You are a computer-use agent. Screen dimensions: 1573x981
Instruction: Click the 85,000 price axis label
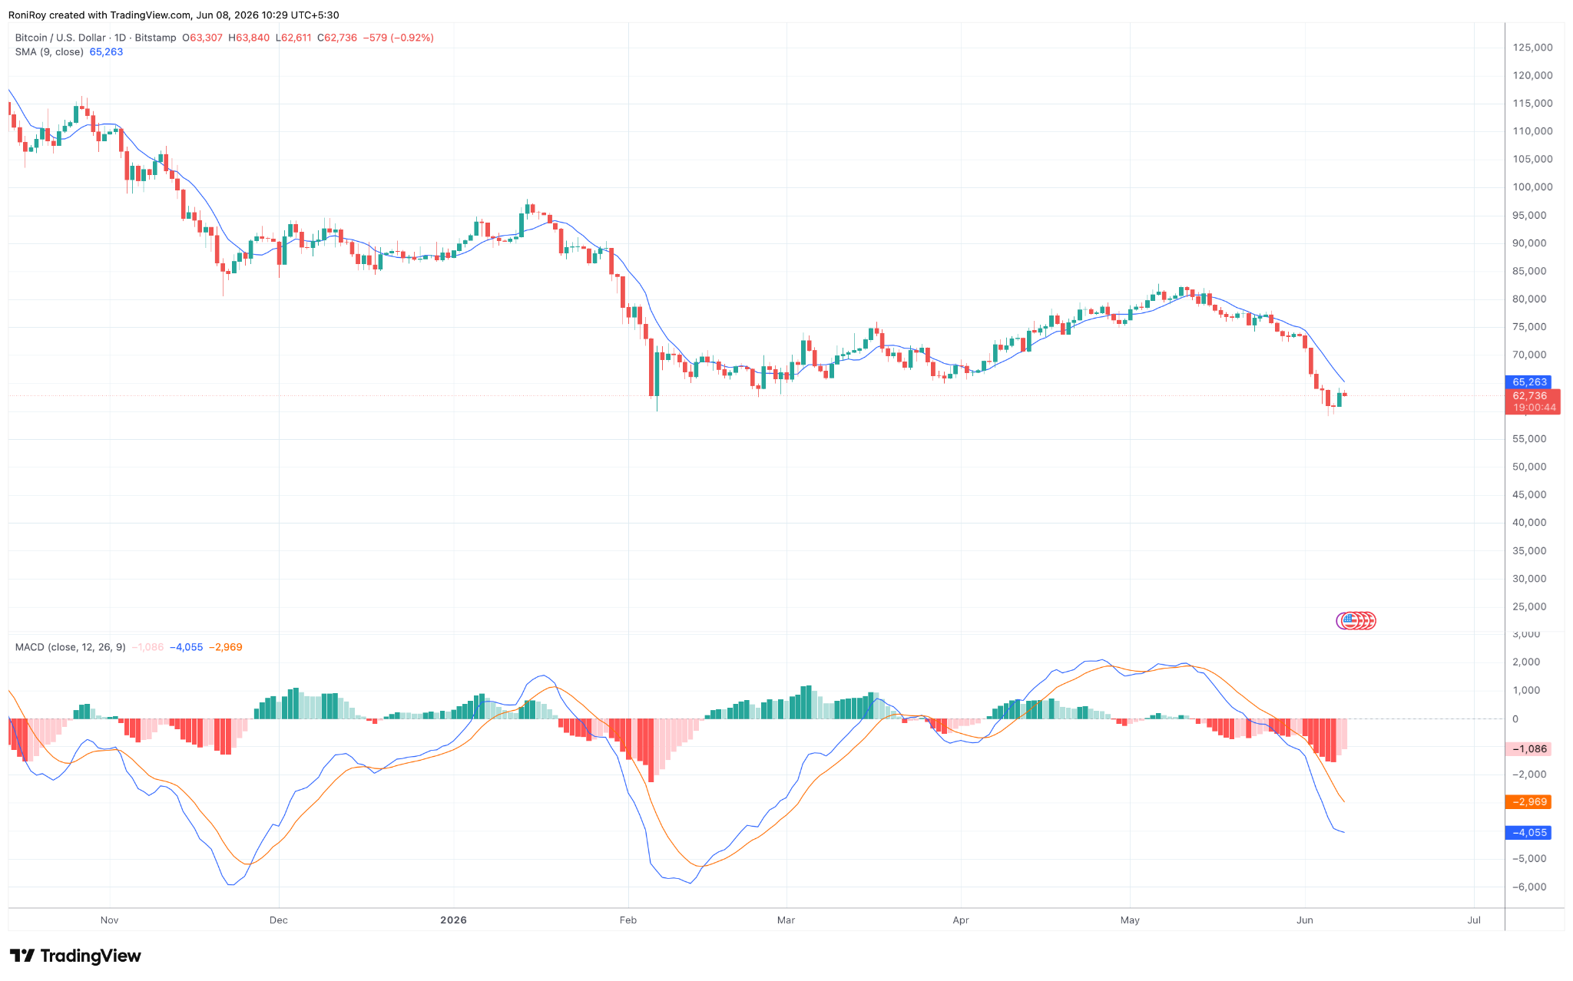click(1529, 271)
